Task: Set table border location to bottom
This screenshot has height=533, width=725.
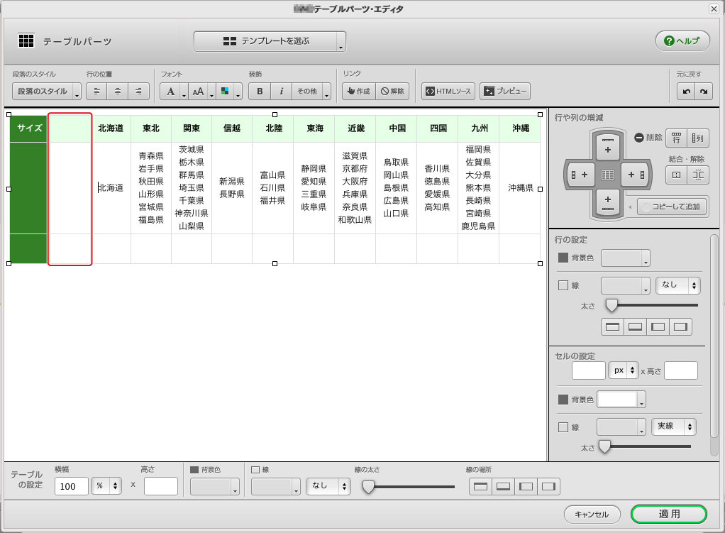Action: [x=503, y=486]
